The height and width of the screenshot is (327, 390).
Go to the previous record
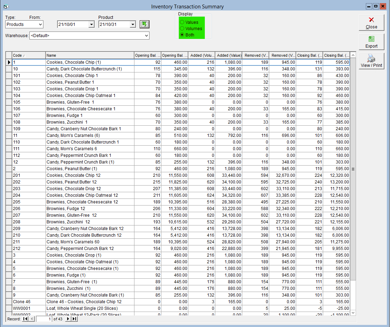(32, 319)
